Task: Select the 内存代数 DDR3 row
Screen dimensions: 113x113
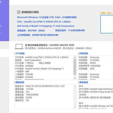Action: 87,63
